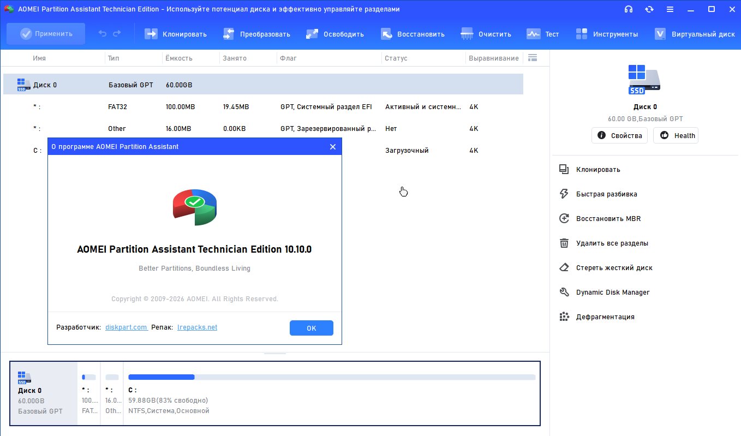
Task: Choose Quick partition (Быстрая разбивка) in sidebar
Action: tap(606, 194)
